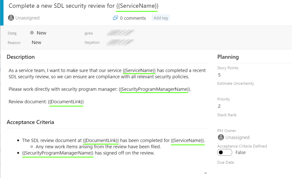Click the PM Owner avatar icon
This screenshot has width=292, height=178.
[221, 137]
